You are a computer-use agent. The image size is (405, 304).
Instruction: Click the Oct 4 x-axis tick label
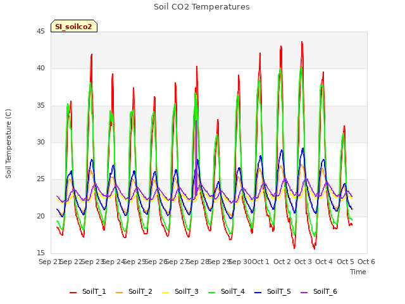click(324, 262)
